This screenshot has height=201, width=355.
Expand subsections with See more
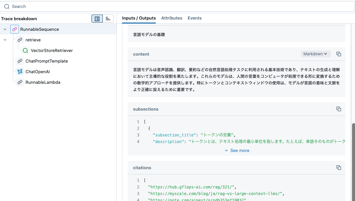237,150
